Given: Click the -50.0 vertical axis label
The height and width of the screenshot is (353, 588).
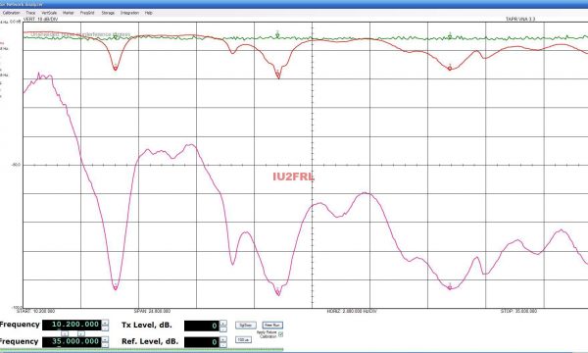Looking at the screenshot, I should tap(16, 165).
